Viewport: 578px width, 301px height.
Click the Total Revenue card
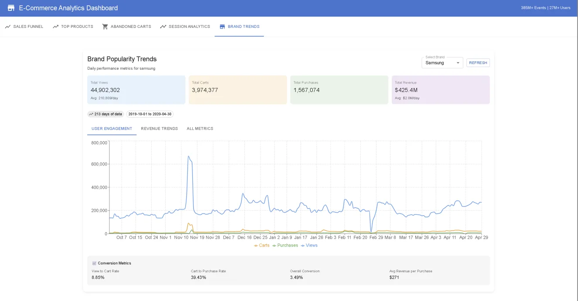(x=441, y=90)
